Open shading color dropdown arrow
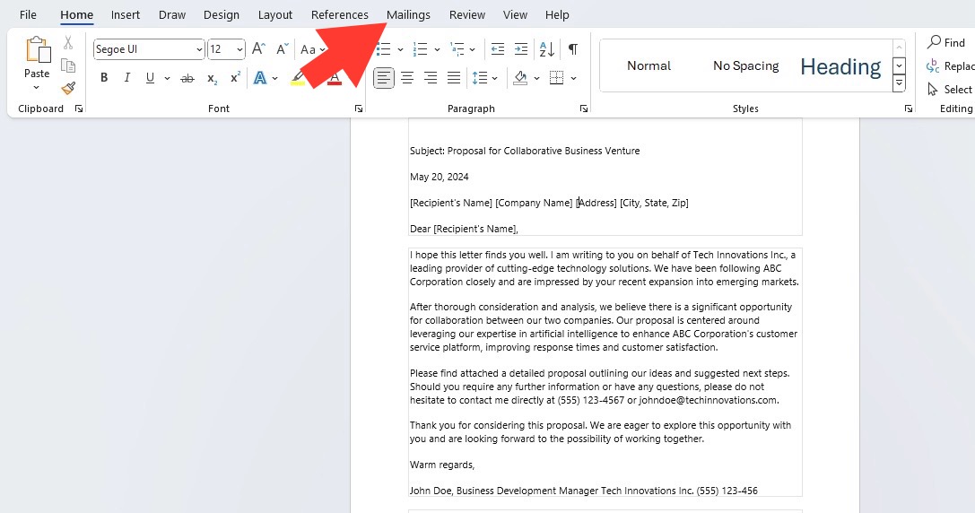This screenshot has width=975, height=513. 536,78
